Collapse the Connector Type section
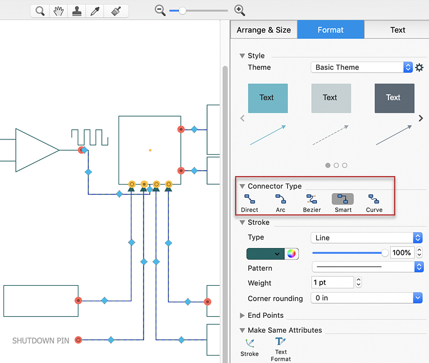Viewport: 429px width, 363px height. tap(243, 186)
